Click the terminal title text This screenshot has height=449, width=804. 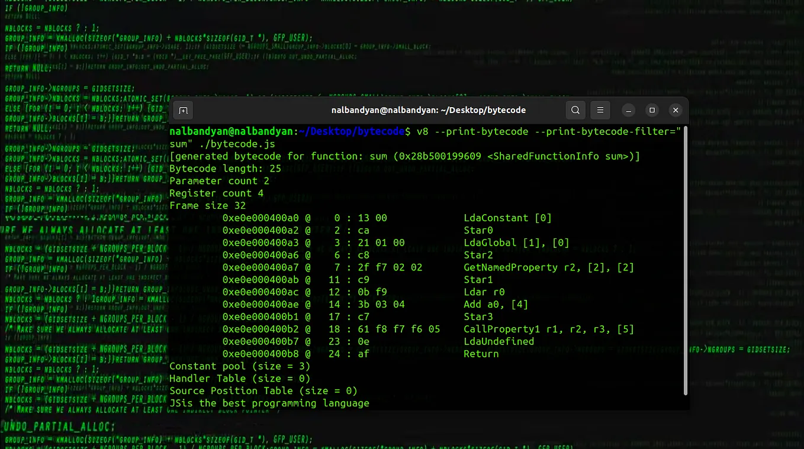(429, 110)
